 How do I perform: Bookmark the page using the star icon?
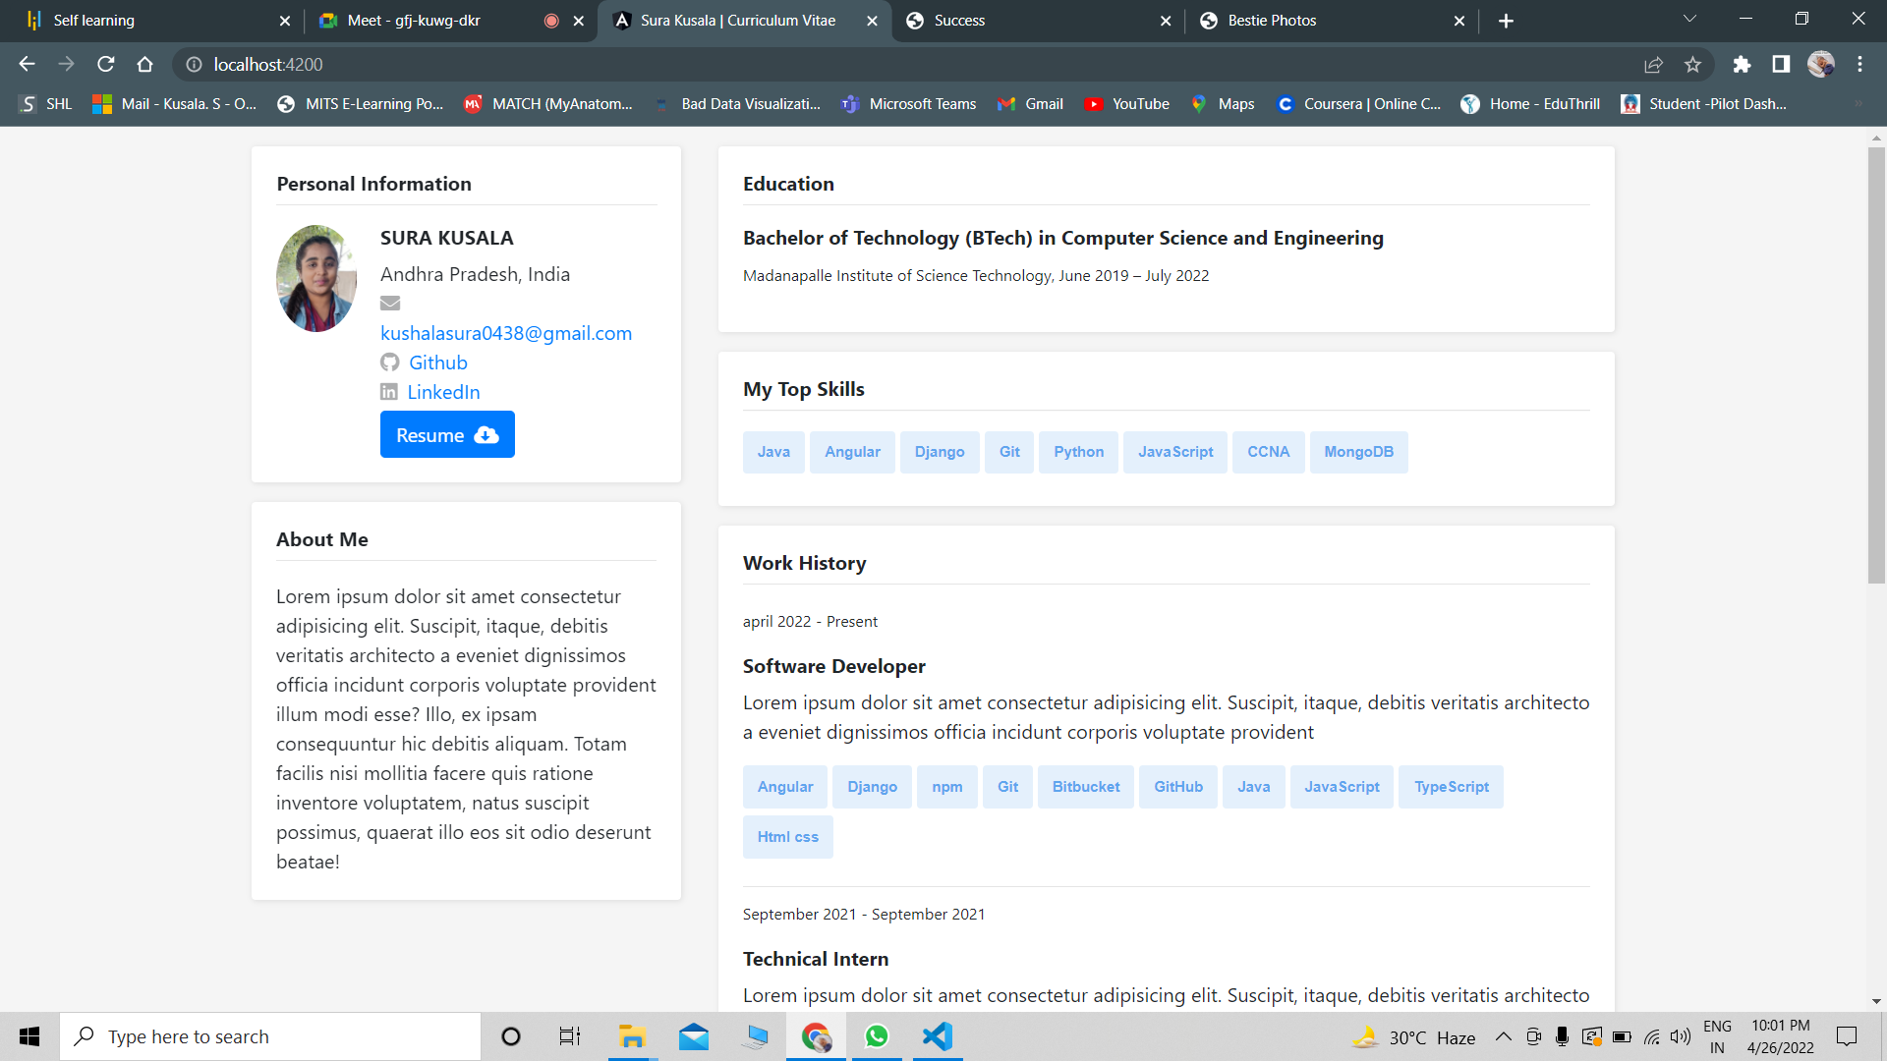click(x=1693, y=64)
